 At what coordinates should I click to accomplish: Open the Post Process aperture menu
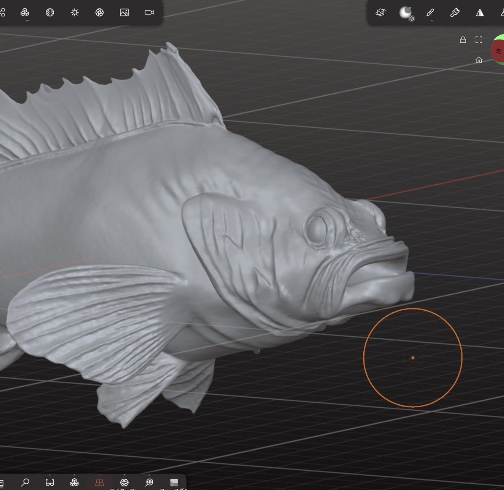click(100, 13)
